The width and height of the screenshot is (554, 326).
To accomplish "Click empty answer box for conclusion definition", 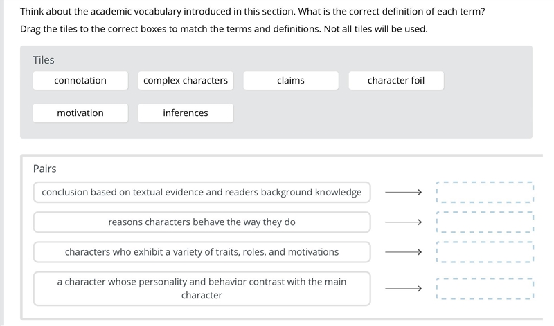I will (485, 193).
